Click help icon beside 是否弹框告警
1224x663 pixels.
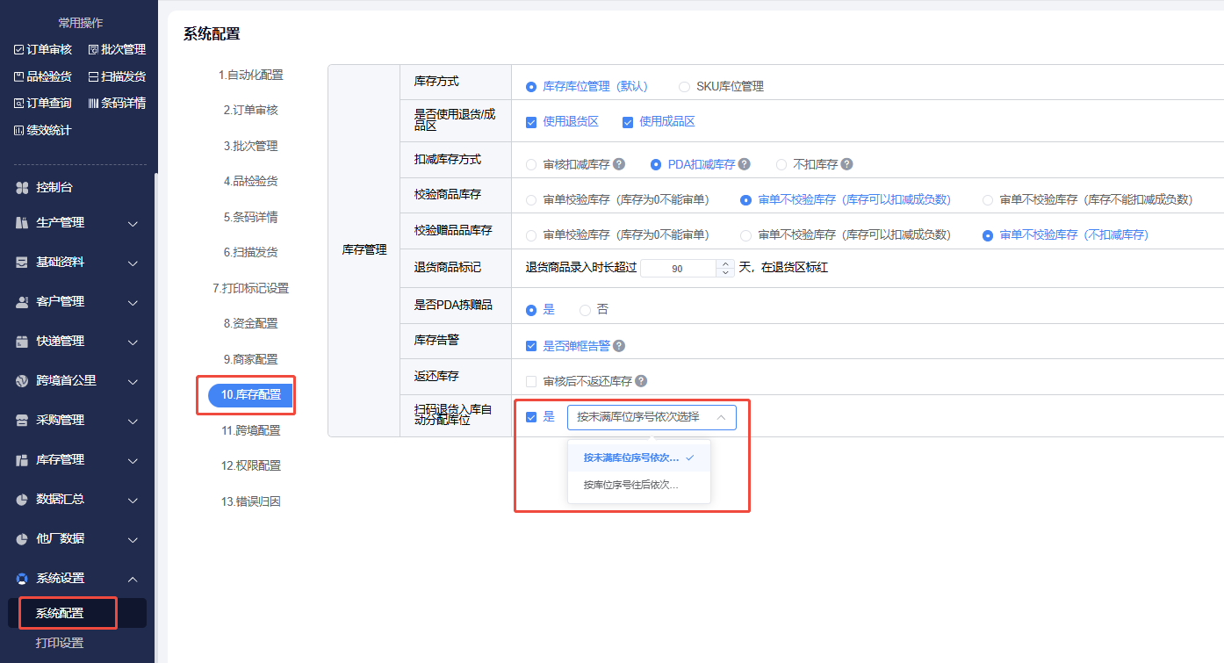click(x=620, y=346)
